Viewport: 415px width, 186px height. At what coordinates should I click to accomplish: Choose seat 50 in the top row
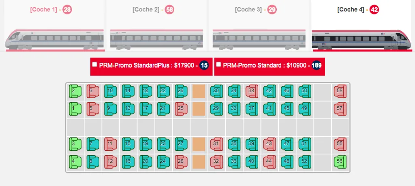coord(305,91)
